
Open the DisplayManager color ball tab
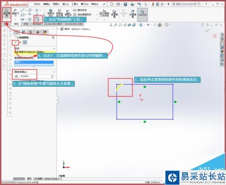[45, 32]
